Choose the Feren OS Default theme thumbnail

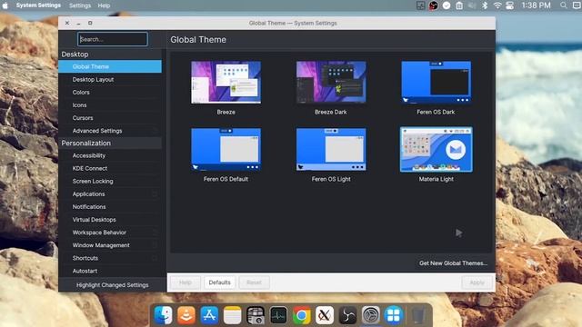(x=226, y=149)
